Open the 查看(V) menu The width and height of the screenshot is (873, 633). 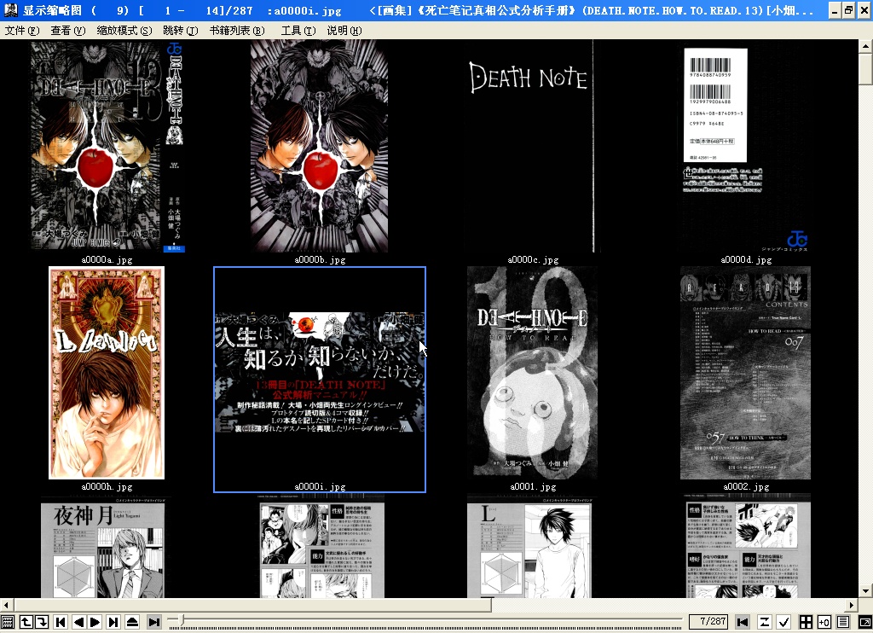click(68, 31)
